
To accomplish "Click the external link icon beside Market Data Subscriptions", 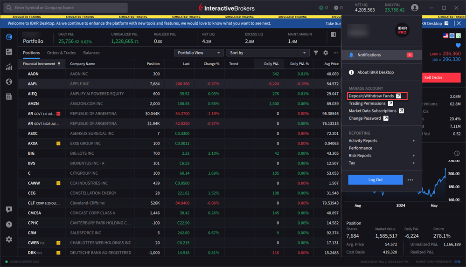I will click(x=401, y=111).
